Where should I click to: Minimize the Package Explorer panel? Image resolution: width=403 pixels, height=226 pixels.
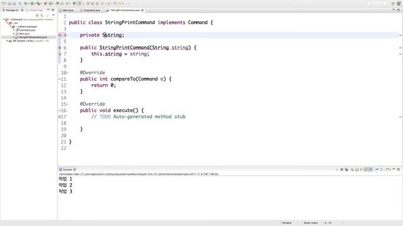[48, 10]
